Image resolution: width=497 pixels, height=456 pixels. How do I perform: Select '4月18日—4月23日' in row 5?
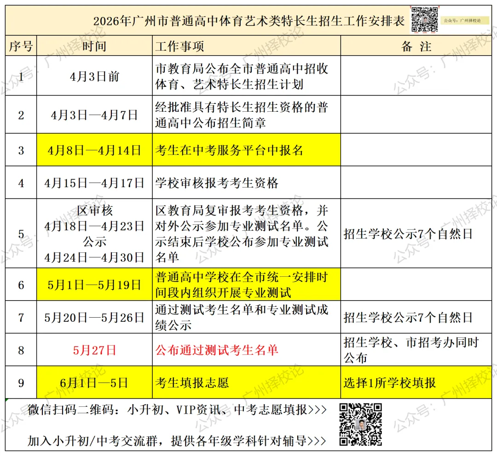94,226
